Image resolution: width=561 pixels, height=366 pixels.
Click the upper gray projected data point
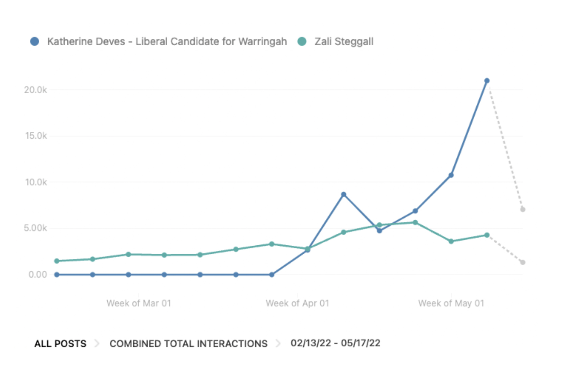coord(523,210)
